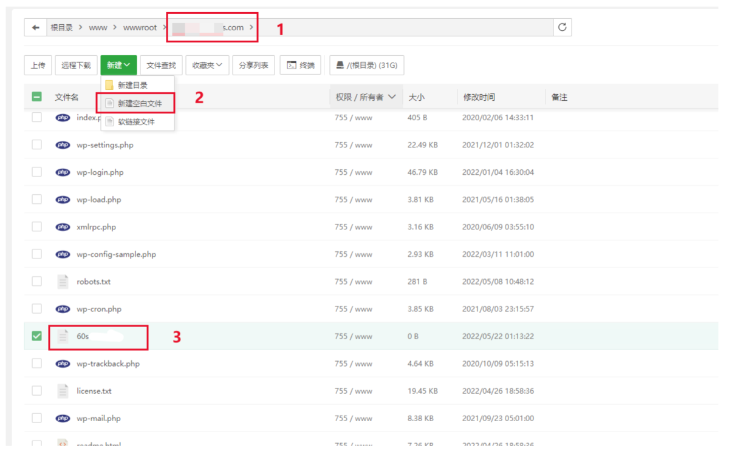Check the box next to wp-load.php
Screen dimensions: 729x457
[x=37, y=200]
